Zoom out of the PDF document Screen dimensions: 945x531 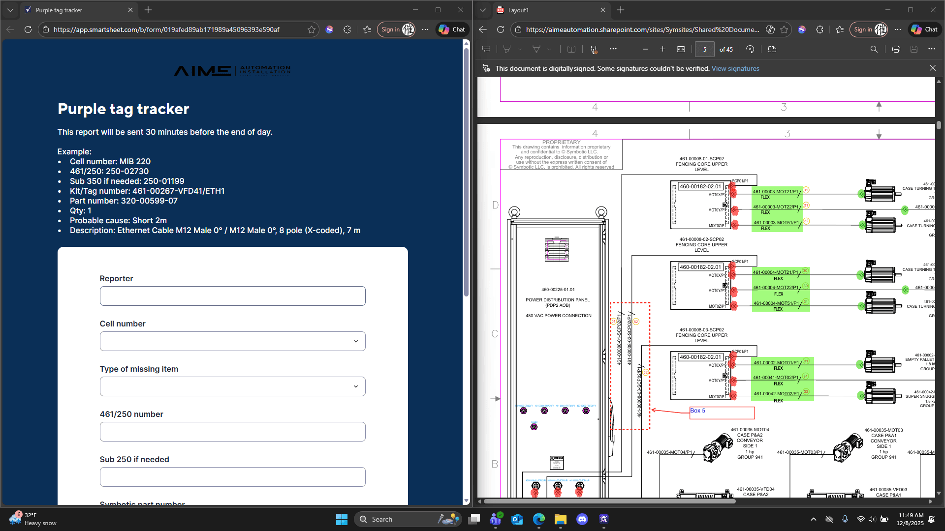click(645, 49)
